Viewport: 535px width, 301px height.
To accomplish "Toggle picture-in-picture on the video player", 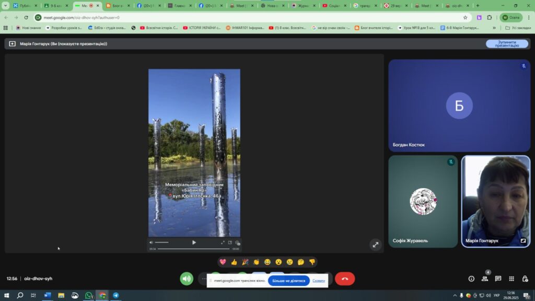I will click(230, 242).
